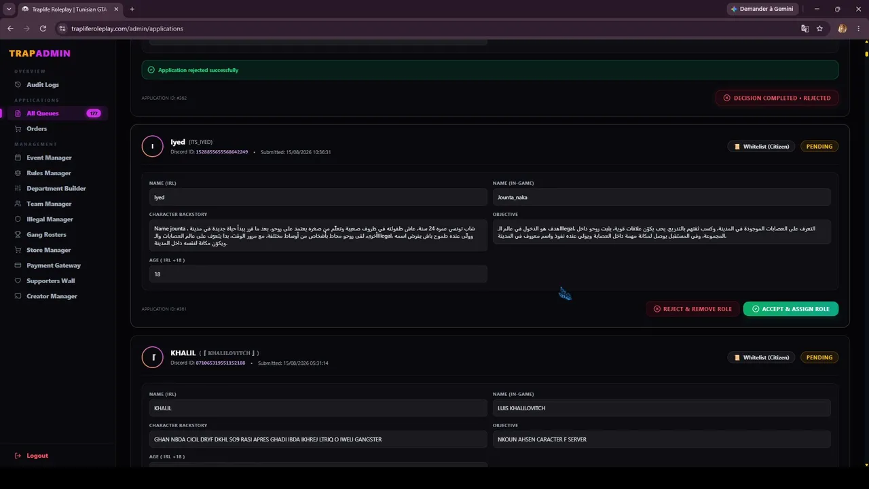
Task: Focus the Name (IRL) field containing Iyed
Action: click(x=318, y=197)
